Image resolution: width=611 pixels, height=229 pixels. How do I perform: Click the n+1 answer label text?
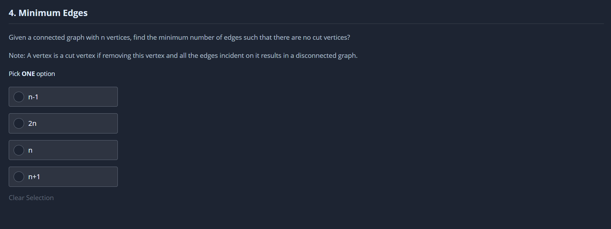tap(34, 177)
